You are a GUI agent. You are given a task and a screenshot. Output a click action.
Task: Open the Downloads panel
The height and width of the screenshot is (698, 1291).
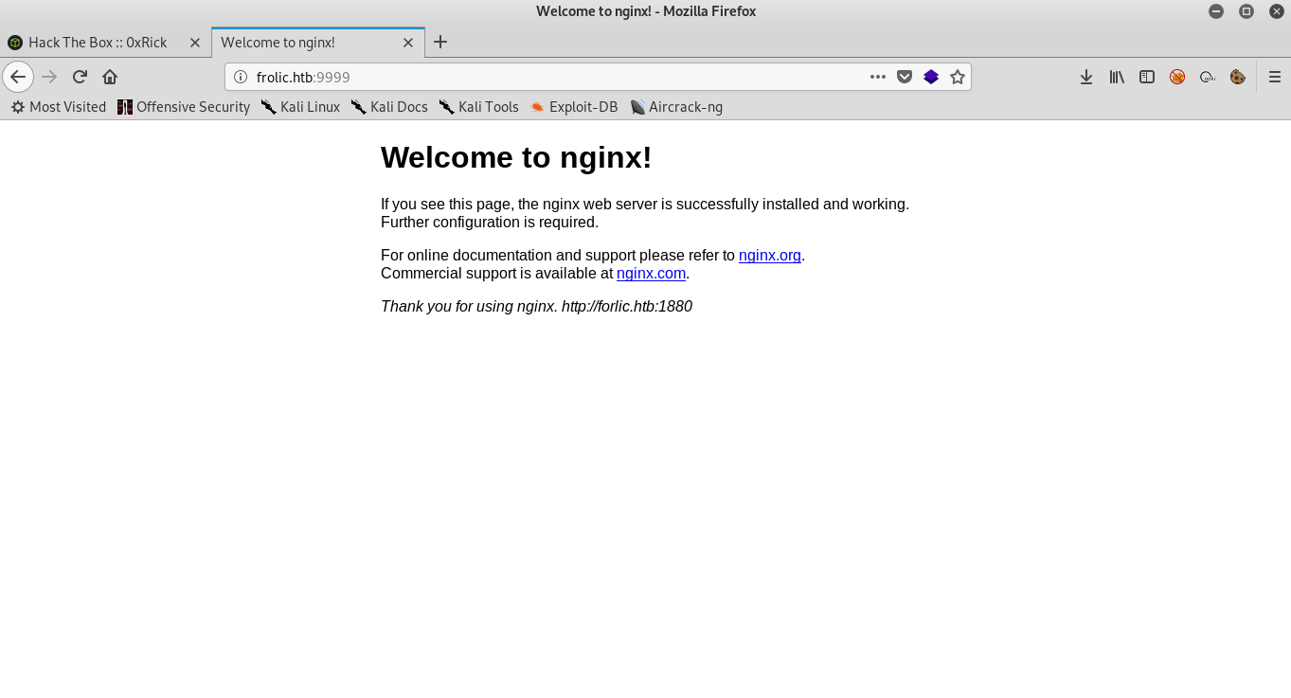1086,77
